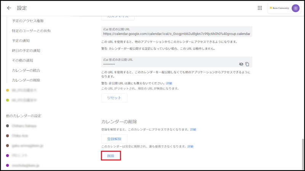Open the Google apps grid launcher
This screenshot has width=305, height=171.
260,8
